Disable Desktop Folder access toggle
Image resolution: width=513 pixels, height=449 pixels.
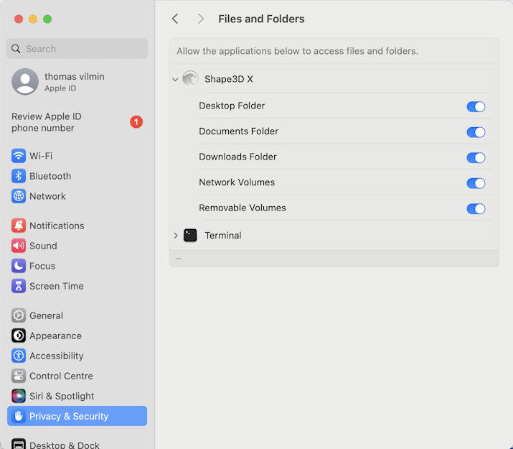click(476, 106)
